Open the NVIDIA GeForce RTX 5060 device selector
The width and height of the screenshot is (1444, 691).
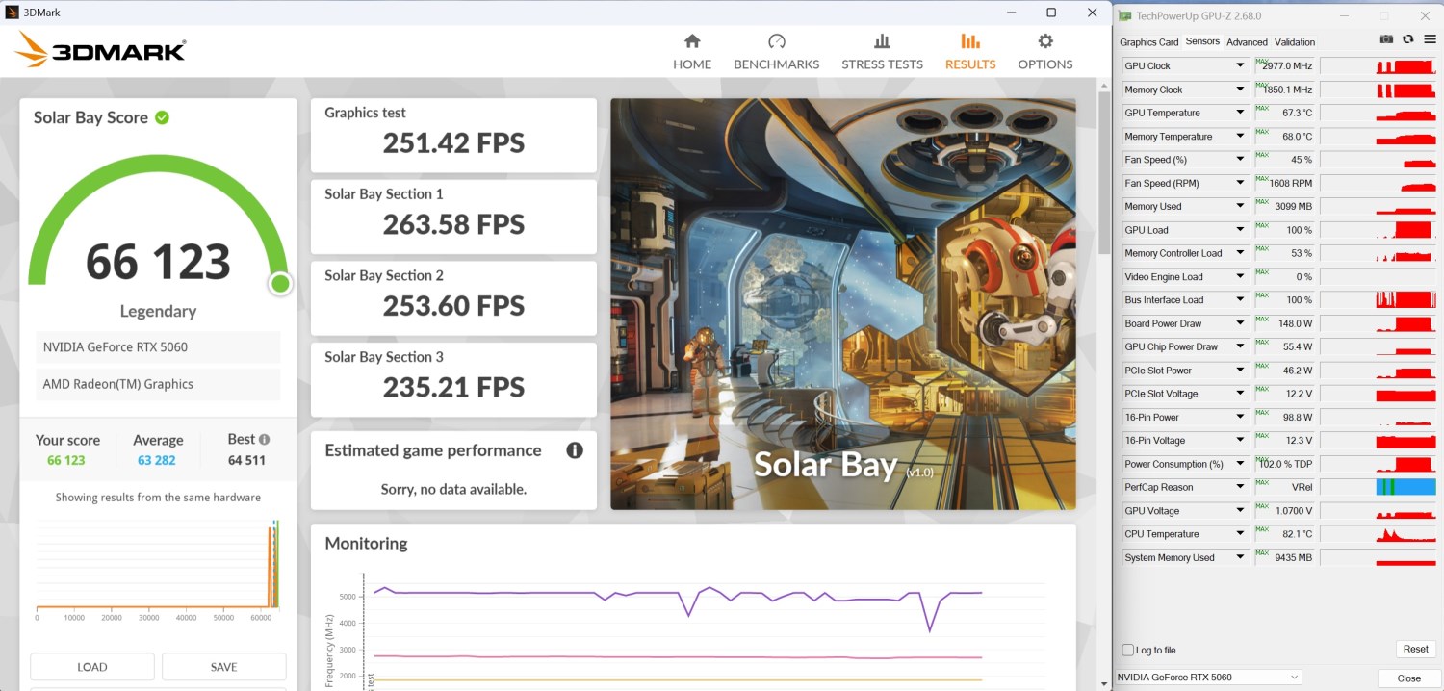(1208, 678)
